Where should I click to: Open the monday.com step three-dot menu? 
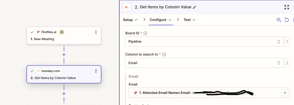[96, 71]
